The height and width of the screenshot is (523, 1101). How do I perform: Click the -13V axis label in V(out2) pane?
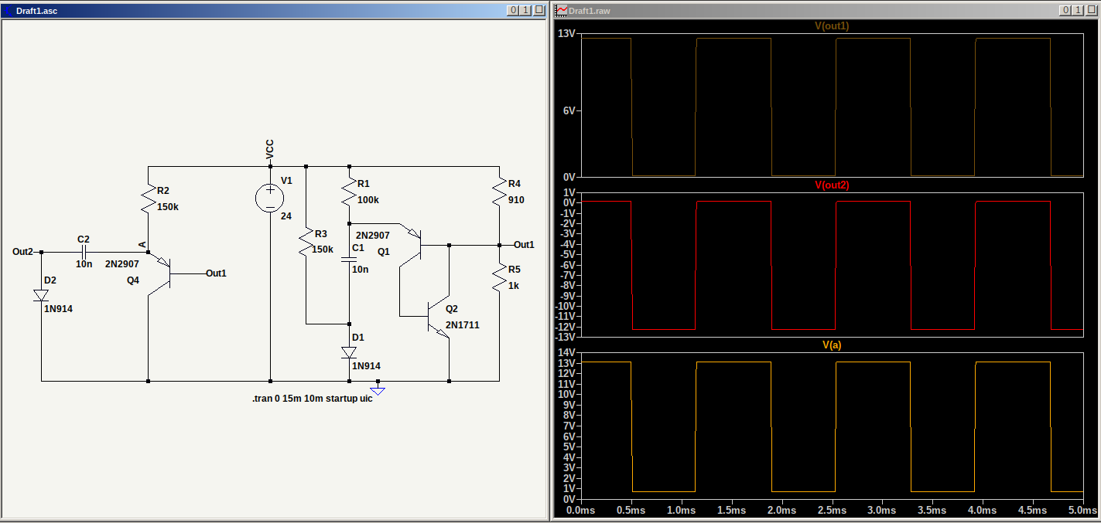click(x=566, y=338)
